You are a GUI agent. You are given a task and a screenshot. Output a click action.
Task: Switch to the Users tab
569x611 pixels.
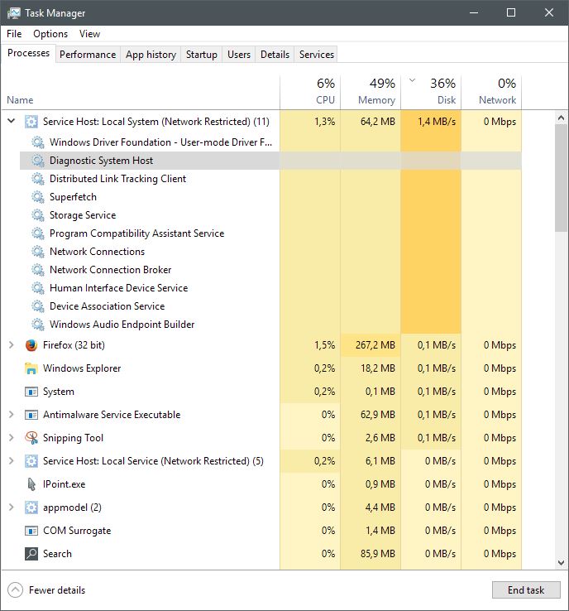click(238, 55)
